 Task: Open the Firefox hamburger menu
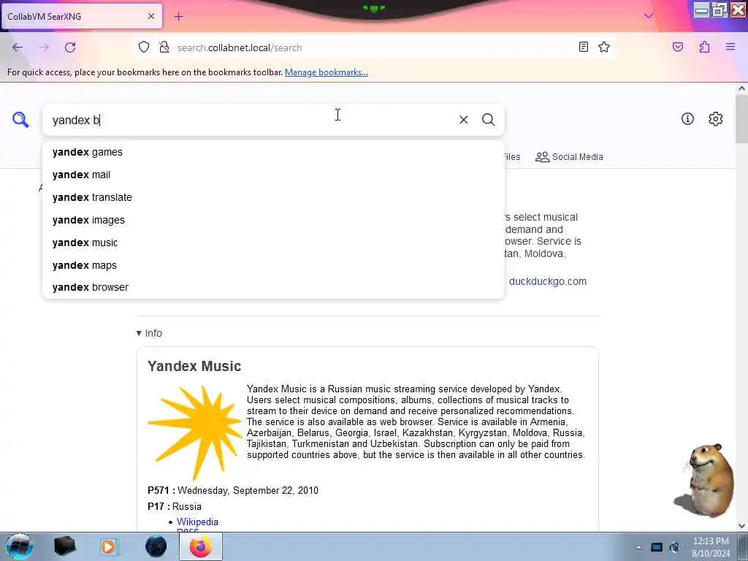pos(730,47)
